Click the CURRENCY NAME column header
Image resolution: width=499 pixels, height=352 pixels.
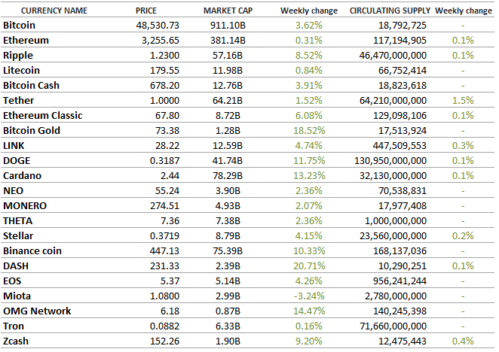tap(54, 11)
